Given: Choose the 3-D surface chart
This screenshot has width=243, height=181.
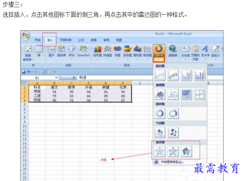Looking at the screenshot, I should (160, 94).
